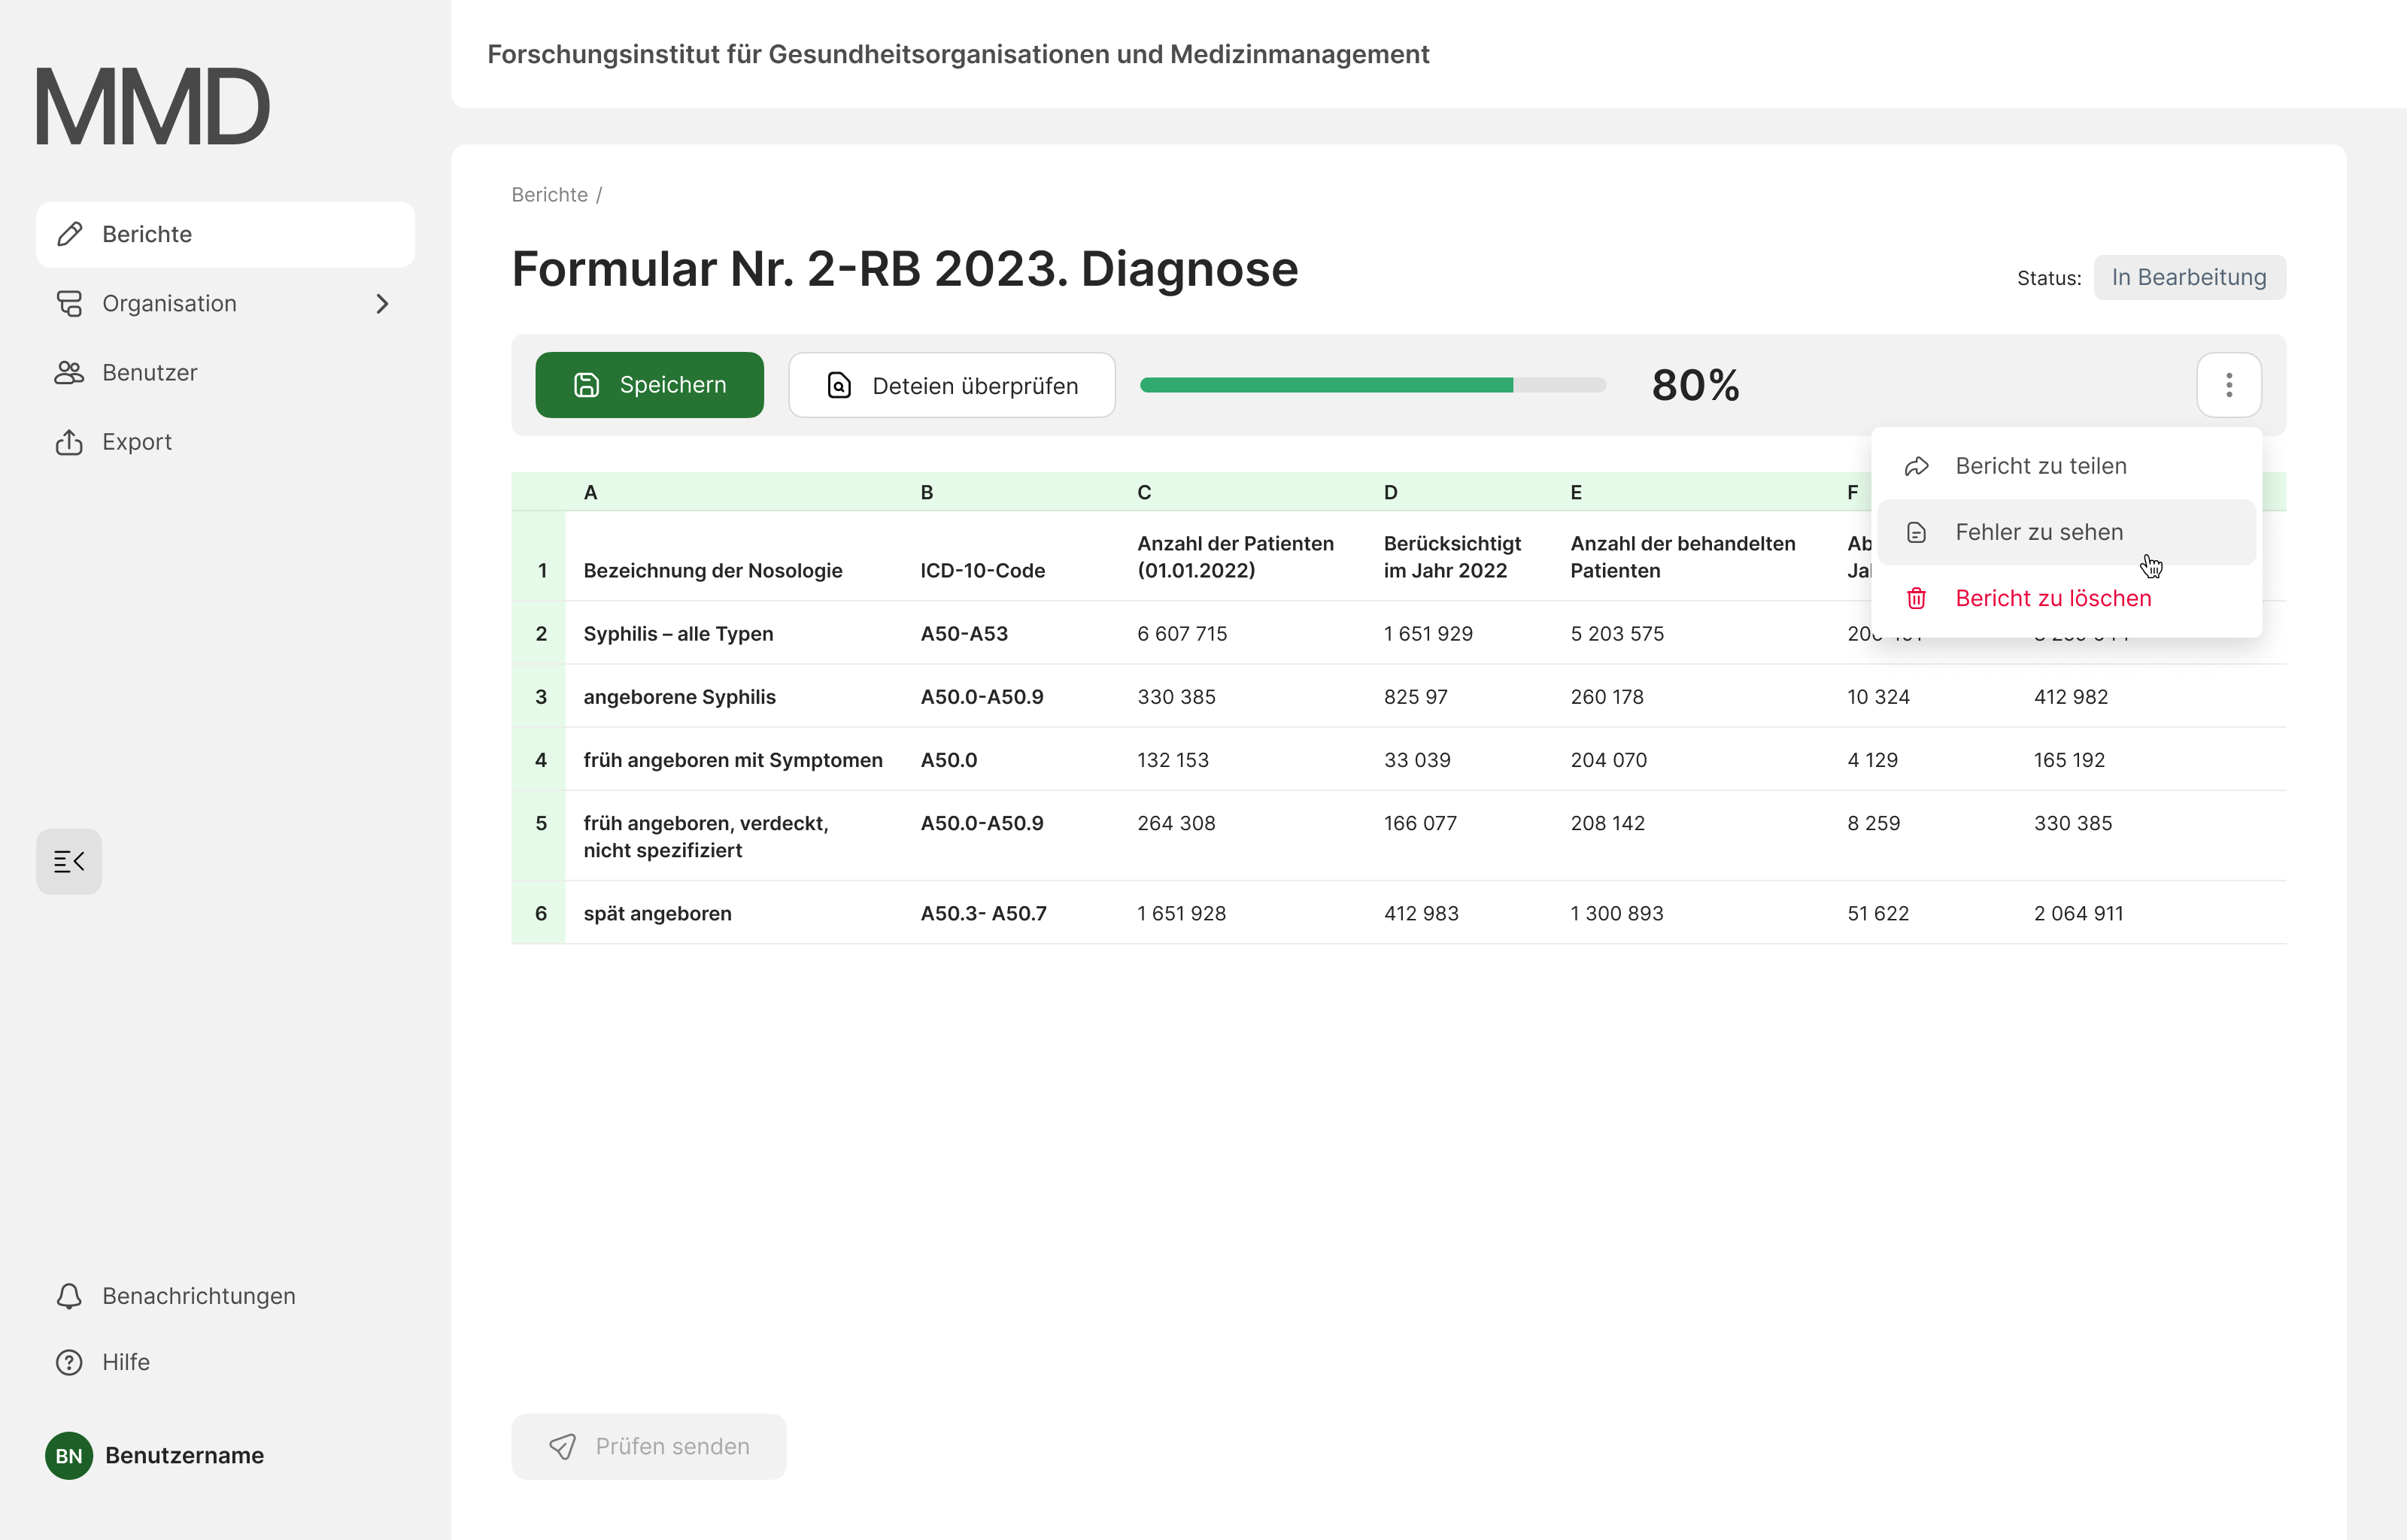The image size is (2407, 1540).
Task: Click the Hilfe question mark icon
Action: [x=69, y=1362]
